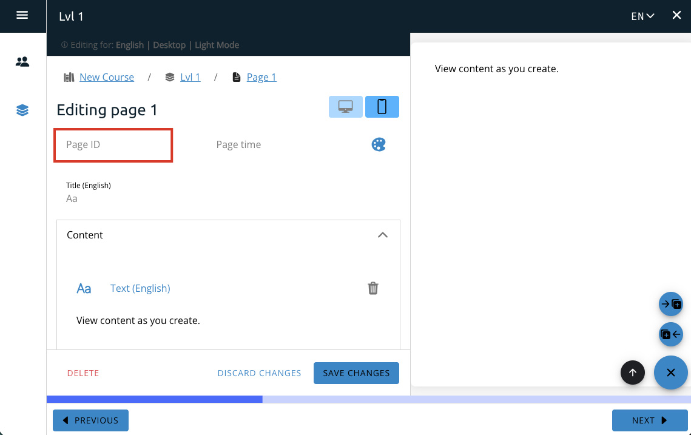Click the scroll-to-top arrow button
Image resolution: width=691 pixels, height=435 pixels.
[x=633, y=373]
